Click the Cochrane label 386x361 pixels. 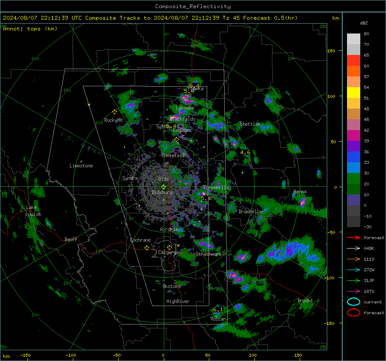pos(140,240)
